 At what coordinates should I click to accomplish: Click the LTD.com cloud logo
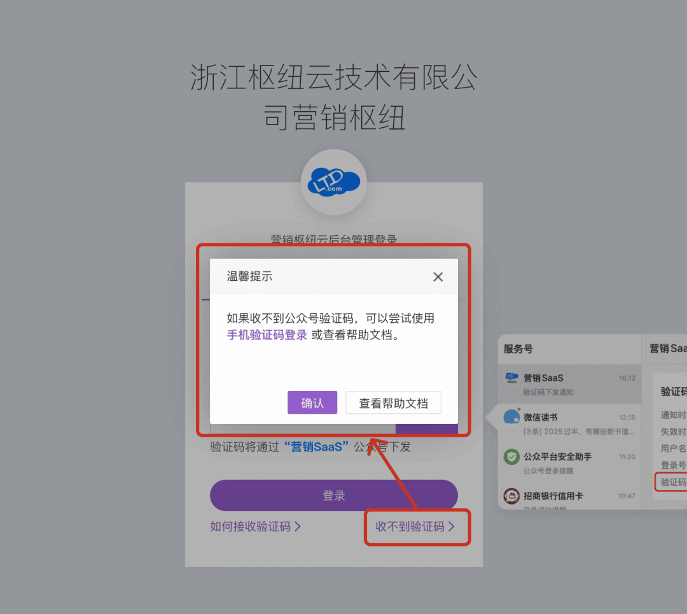(x=334, y=182)
